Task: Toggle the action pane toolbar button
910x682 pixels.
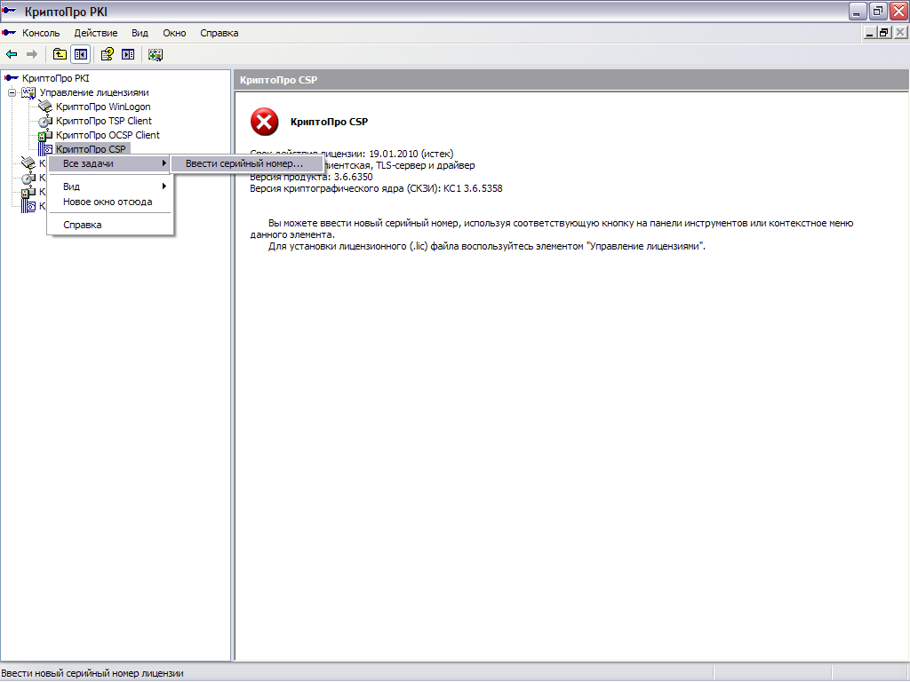Action: click(128, 54)
